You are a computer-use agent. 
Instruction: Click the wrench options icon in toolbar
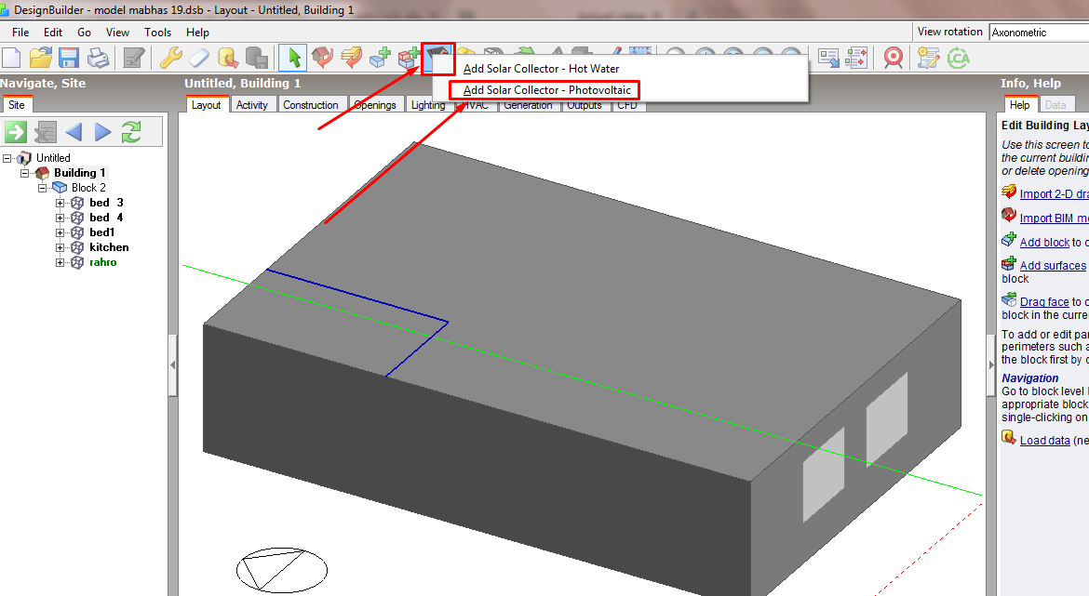(170, 58)
